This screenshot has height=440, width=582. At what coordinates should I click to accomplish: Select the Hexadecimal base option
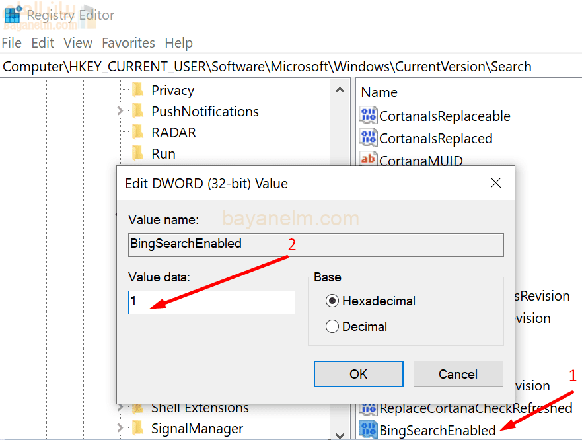pyautogui.click(x=332, y=301)
